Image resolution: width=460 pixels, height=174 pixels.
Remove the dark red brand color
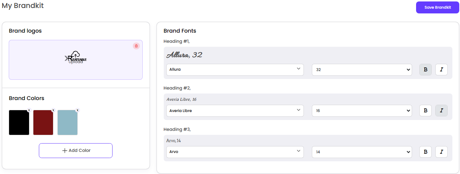53,110
